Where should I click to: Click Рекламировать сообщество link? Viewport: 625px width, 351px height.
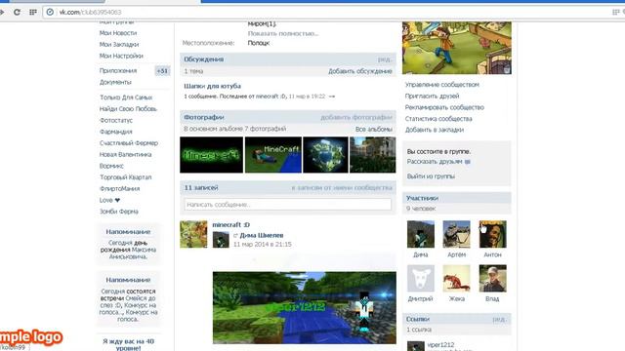point(444,107)
